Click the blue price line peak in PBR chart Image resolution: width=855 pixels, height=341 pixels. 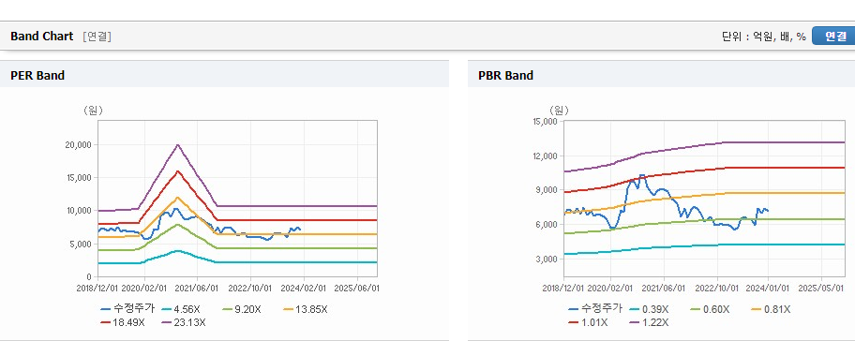point(641,175)
